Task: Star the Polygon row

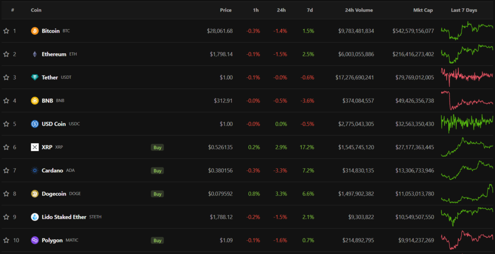Action: coord(6,240)
